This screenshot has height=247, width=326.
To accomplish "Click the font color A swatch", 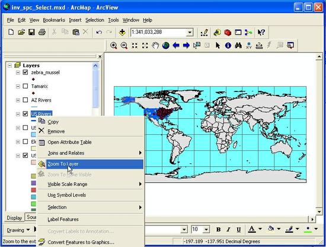I will [x=252, y=229].
